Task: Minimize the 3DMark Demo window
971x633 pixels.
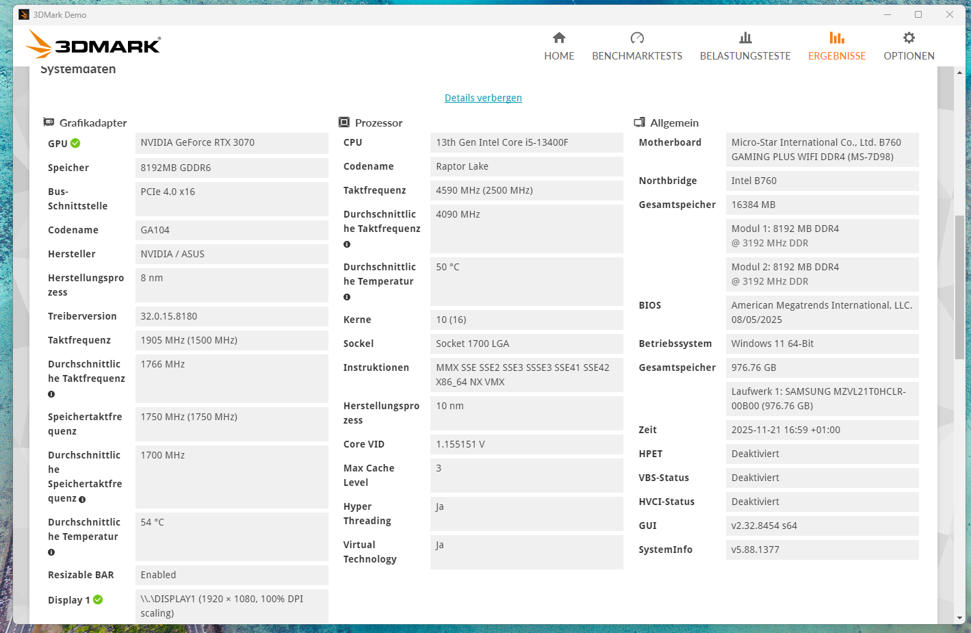Action: 887,14
